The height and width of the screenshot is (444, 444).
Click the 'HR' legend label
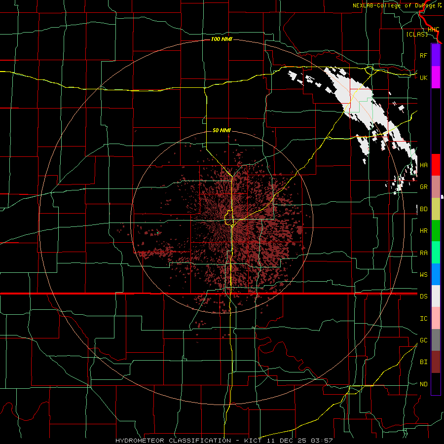coord(424,231)
